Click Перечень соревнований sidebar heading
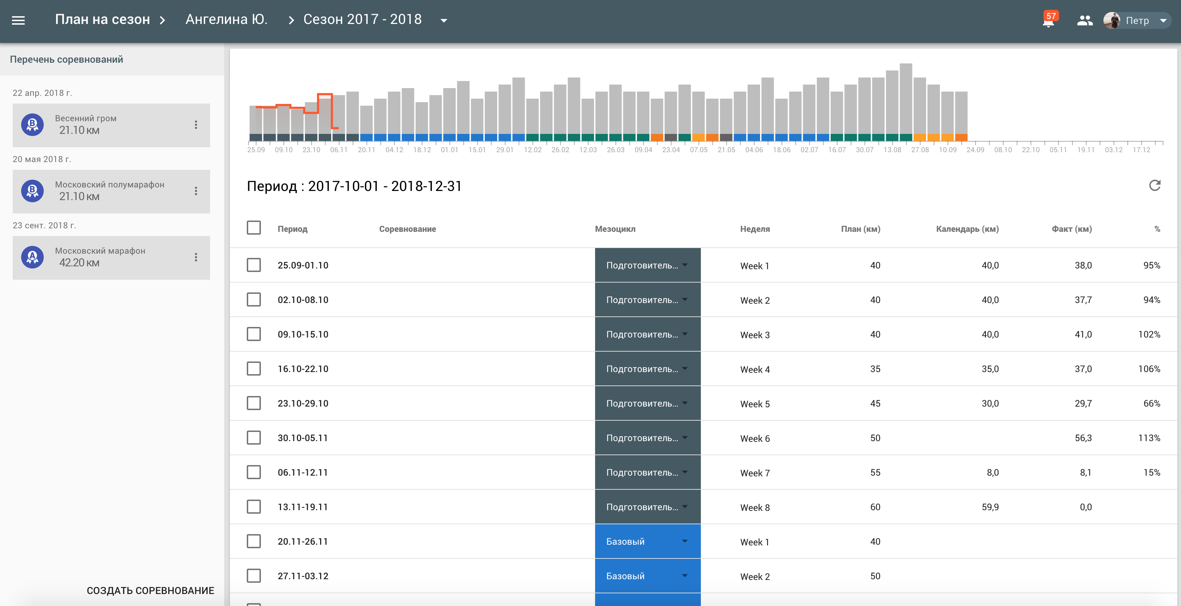Screen dimensions: 1181x606 67,60
